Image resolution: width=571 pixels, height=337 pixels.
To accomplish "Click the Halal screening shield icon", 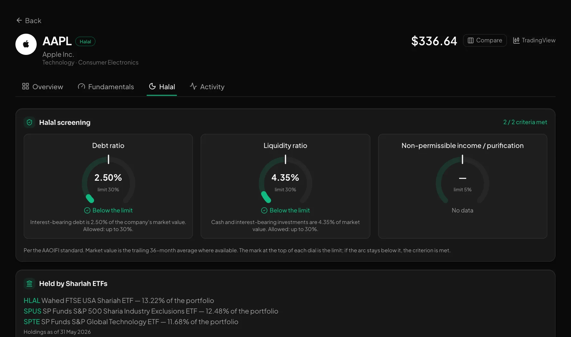I will pos(30,122).
